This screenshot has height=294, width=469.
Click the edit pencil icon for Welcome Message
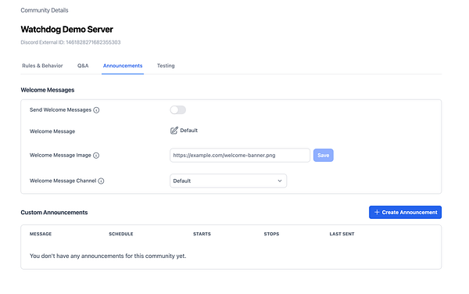tap(174, 131)
